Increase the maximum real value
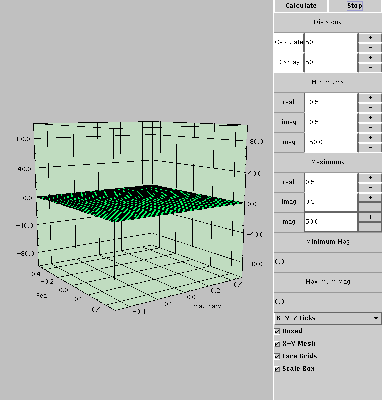This screenshot has width=382, height=400. coord(370,178)
